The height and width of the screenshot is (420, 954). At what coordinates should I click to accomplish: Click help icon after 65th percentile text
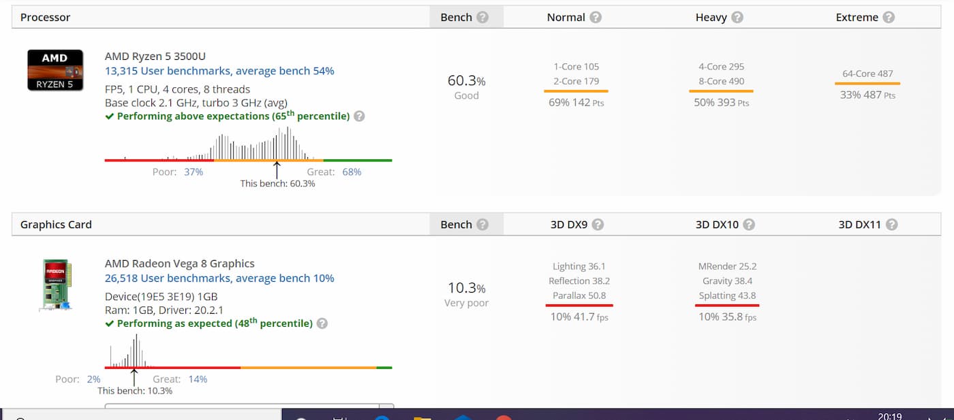pos(359,116)
